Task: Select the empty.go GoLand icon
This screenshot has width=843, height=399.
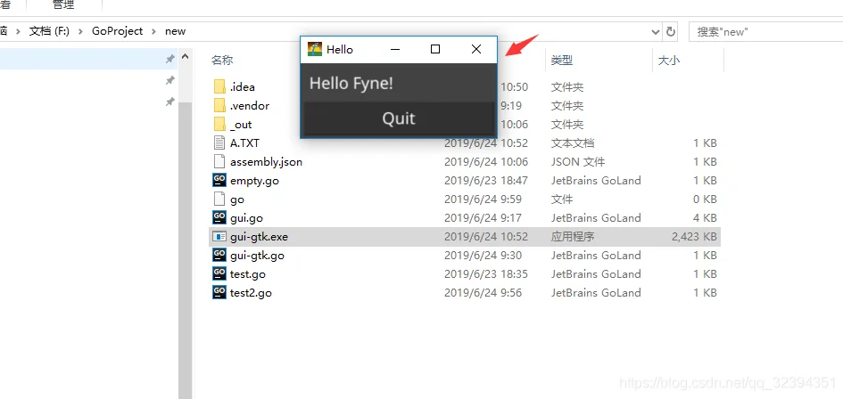Action: 219,181
